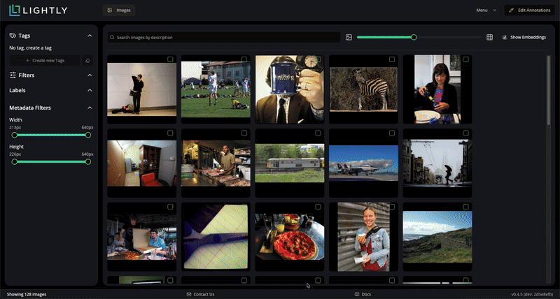Select checkbox on zebra image
The height and width of the screenshot is (299, 560).
[x=392, y=59]
